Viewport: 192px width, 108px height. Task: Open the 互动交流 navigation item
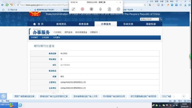pos(128,24)
